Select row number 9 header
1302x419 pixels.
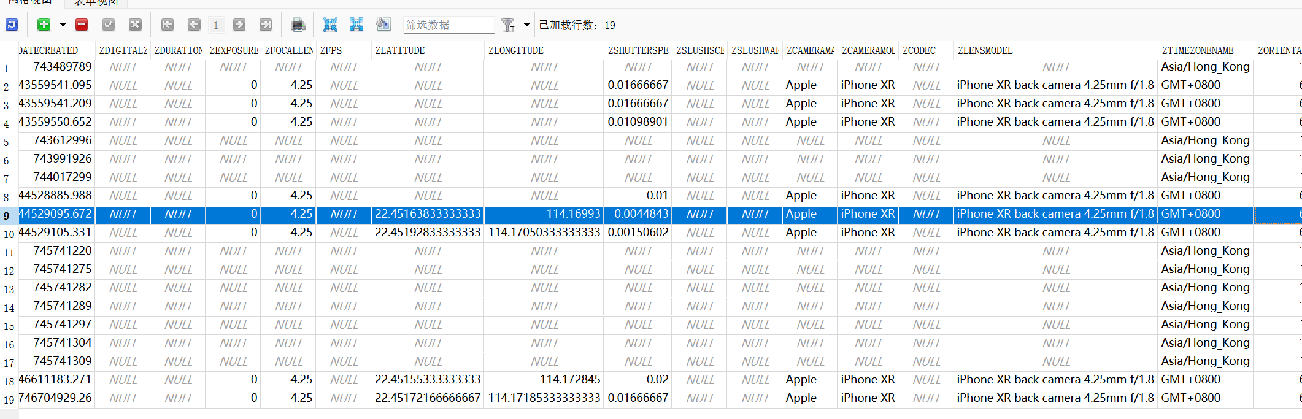9,215
